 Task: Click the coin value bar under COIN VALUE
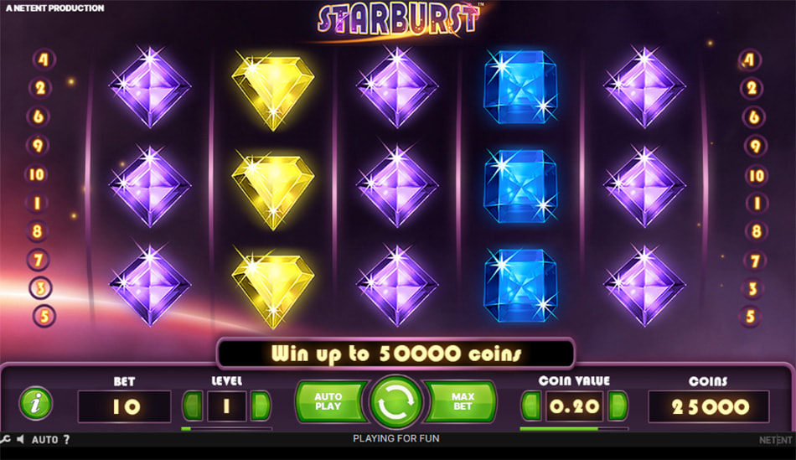point(574,429)
